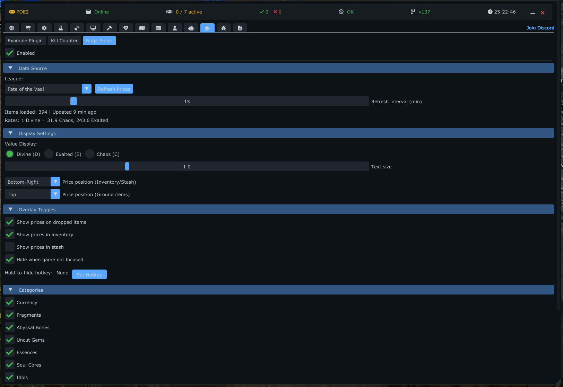Select the Ninja Pricer tab
This screenshot has height=387, width=563.
[x=99, y=41]
